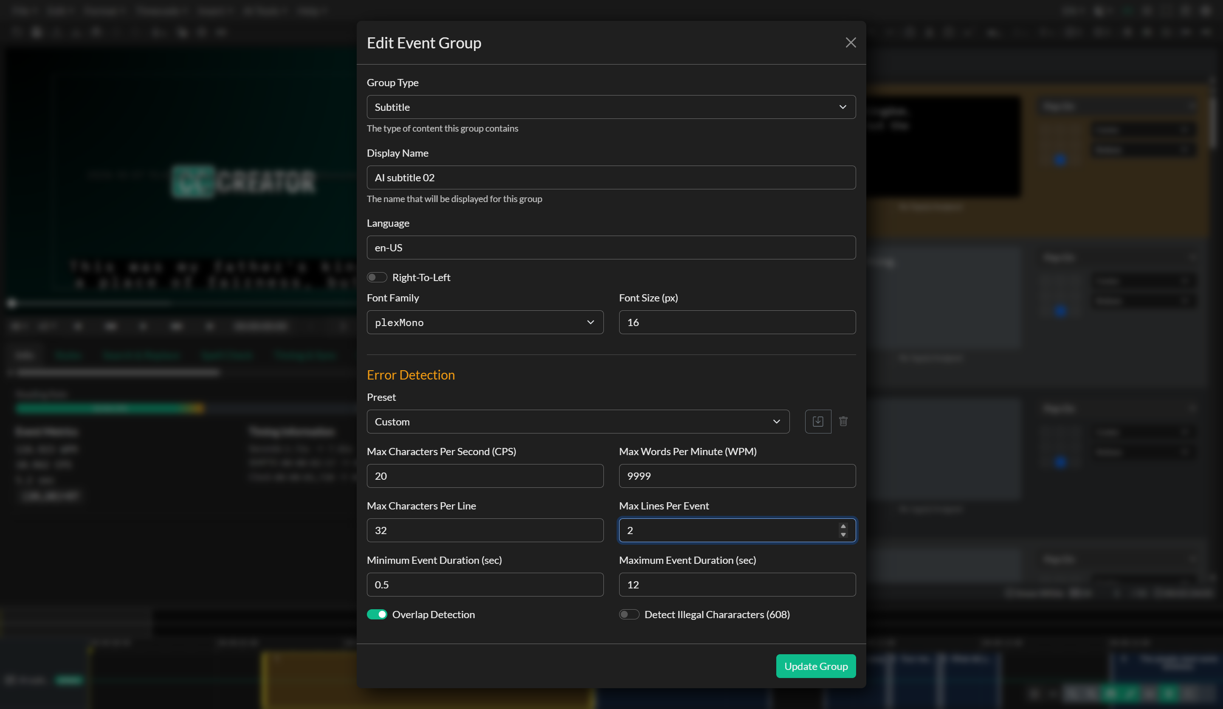1223x709 pixels.
Task: Toggle the Right-To-Left switch
Action: pyautogui.click(x=377, y=277)
